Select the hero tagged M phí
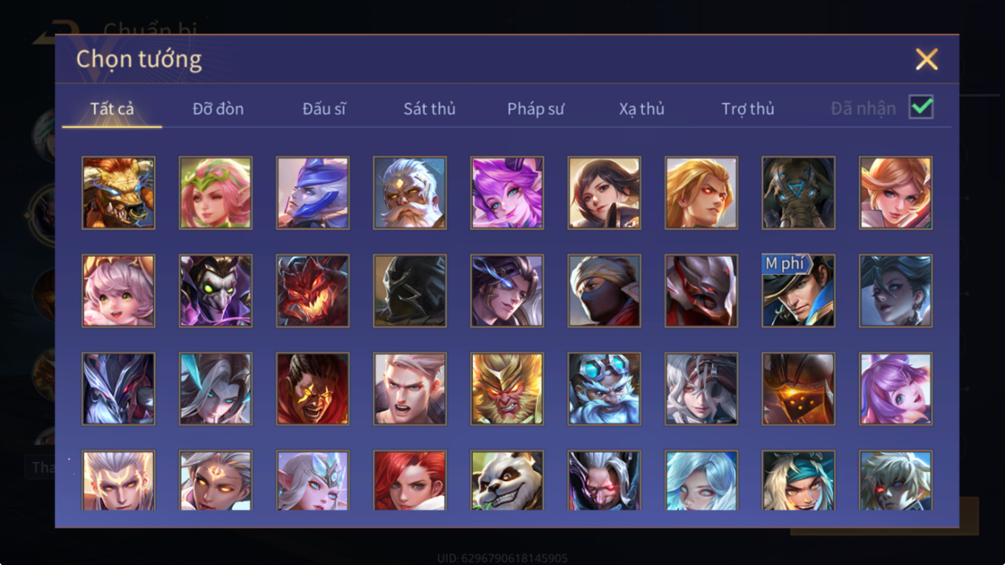 coord(798,291)
